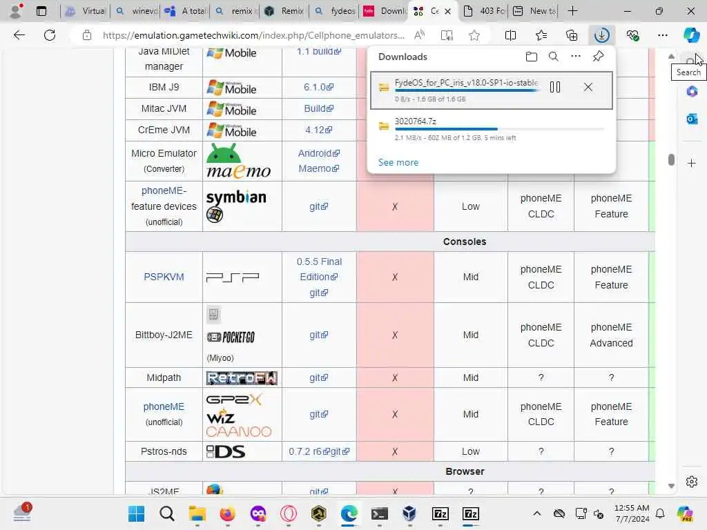Launch Firefox from taskbar

(x=228, y=513)
